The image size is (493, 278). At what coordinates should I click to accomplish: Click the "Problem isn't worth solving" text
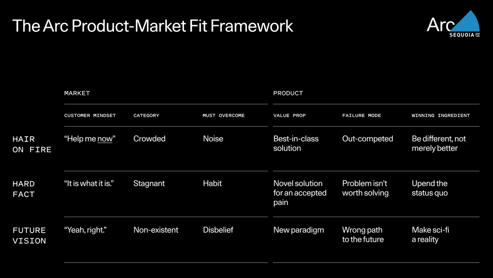coord(365,188)
